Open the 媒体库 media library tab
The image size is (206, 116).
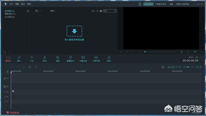[x=8, y=59]
